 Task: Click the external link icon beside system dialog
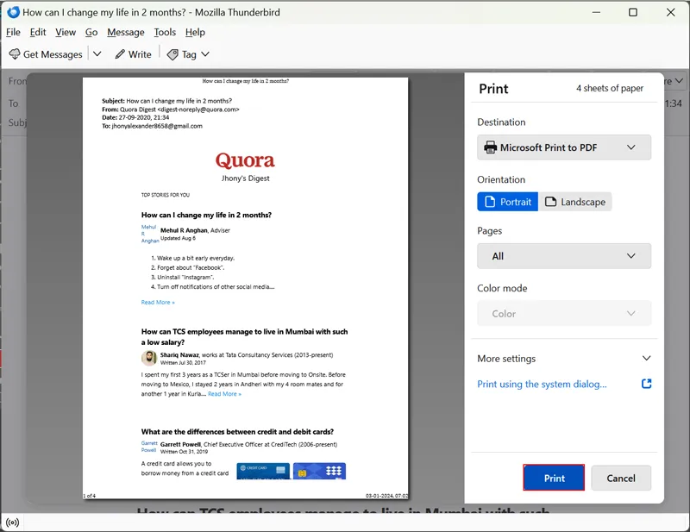646,384
